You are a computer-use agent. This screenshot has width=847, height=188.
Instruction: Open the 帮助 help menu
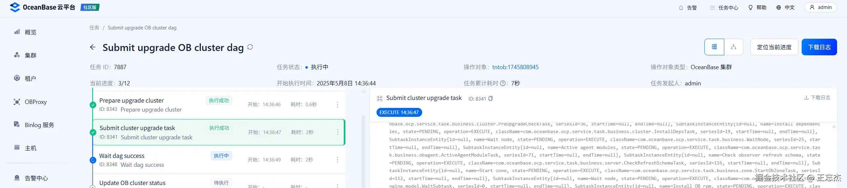point(757,8)
